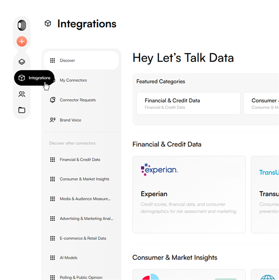Click the orange plus create button
Viewport: 279px width, 280px height.
[22, 42]
